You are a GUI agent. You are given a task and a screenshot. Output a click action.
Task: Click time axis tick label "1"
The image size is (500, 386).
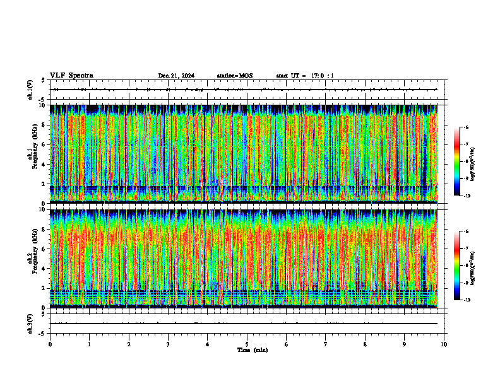pyautogui.click(x=90, y=344)
